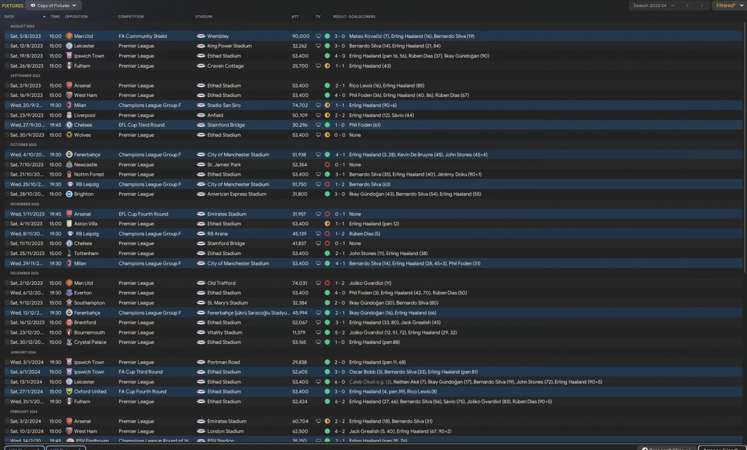The width and height of the screenshot is (747, 450).
Task: Click the Man Utd badge in the Community Shield row
Action: click(69, 36)
